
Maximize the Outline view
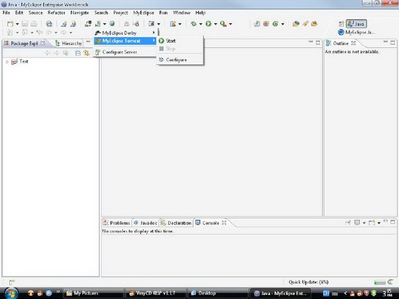tap(392, 43)
